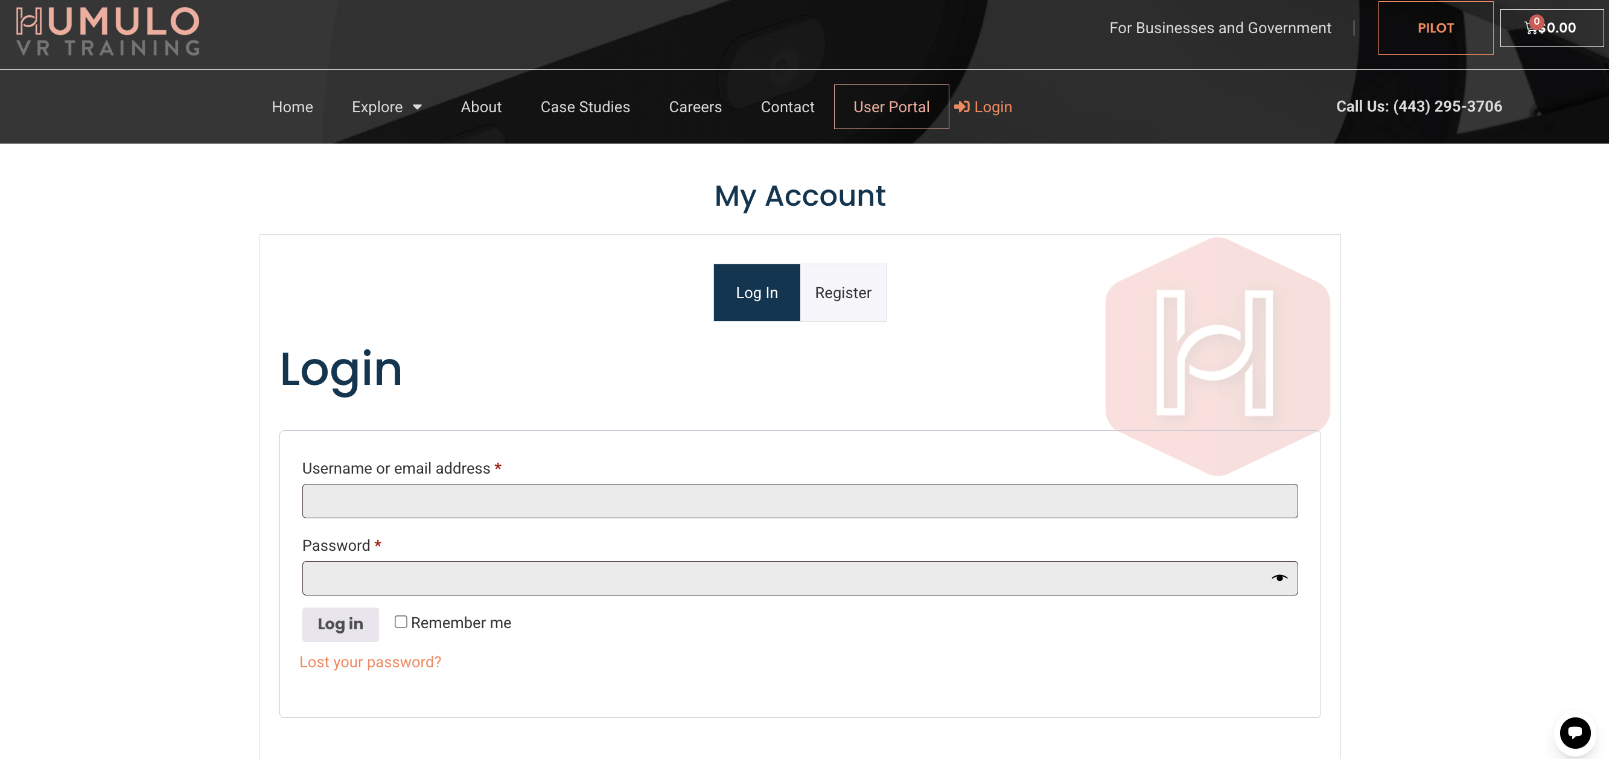Click inside the Password field
This screenshot has width=1609, height=759.
781,578
